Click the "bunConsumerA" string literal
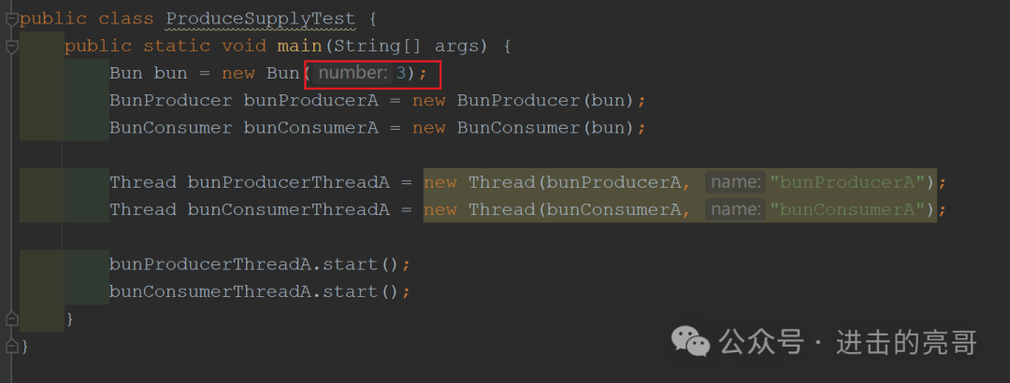 point(851,210)
